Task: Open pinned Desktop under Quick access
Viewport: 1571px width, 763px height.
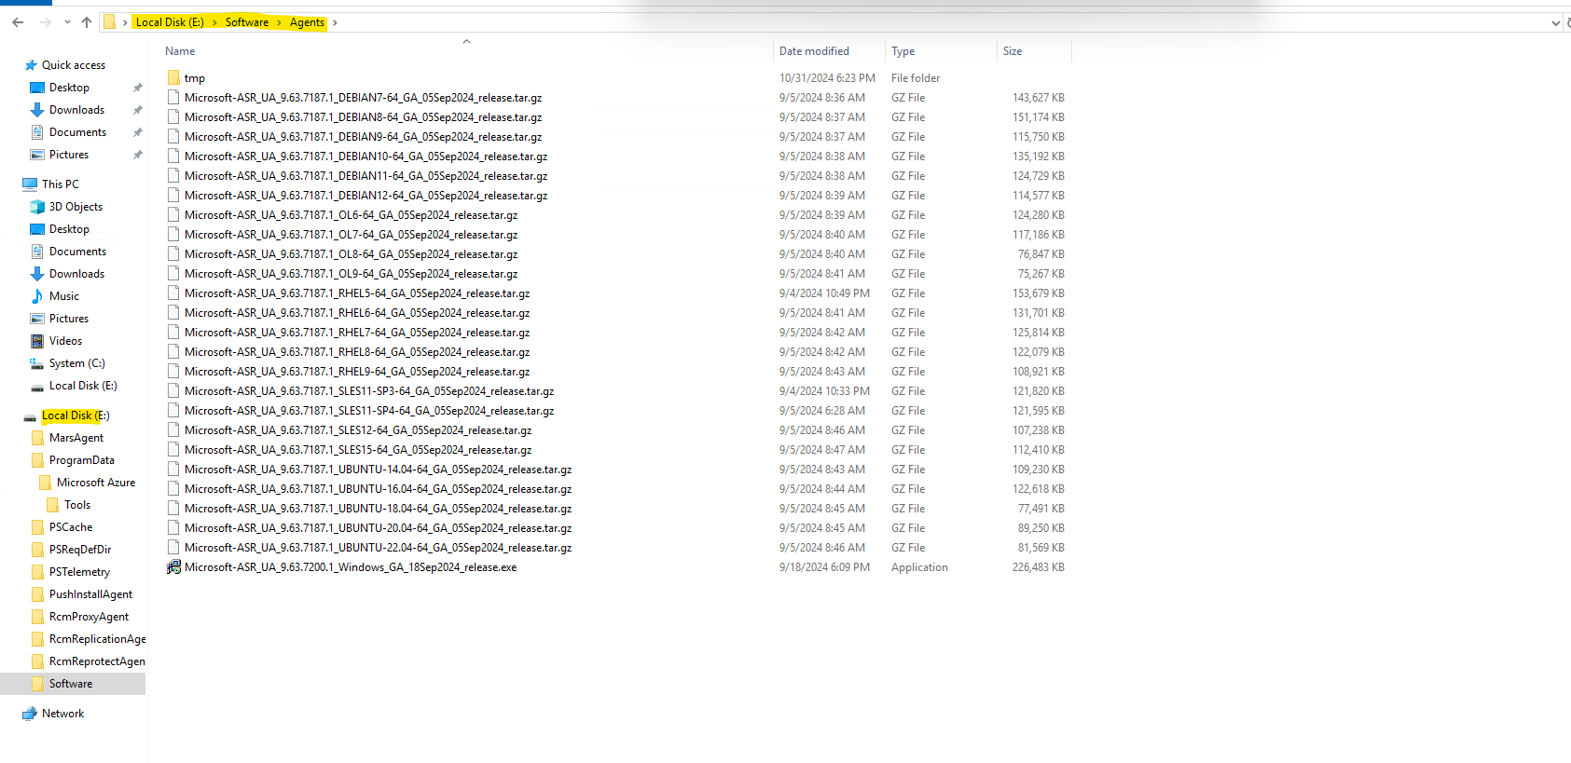Action: tap(69, 88)
